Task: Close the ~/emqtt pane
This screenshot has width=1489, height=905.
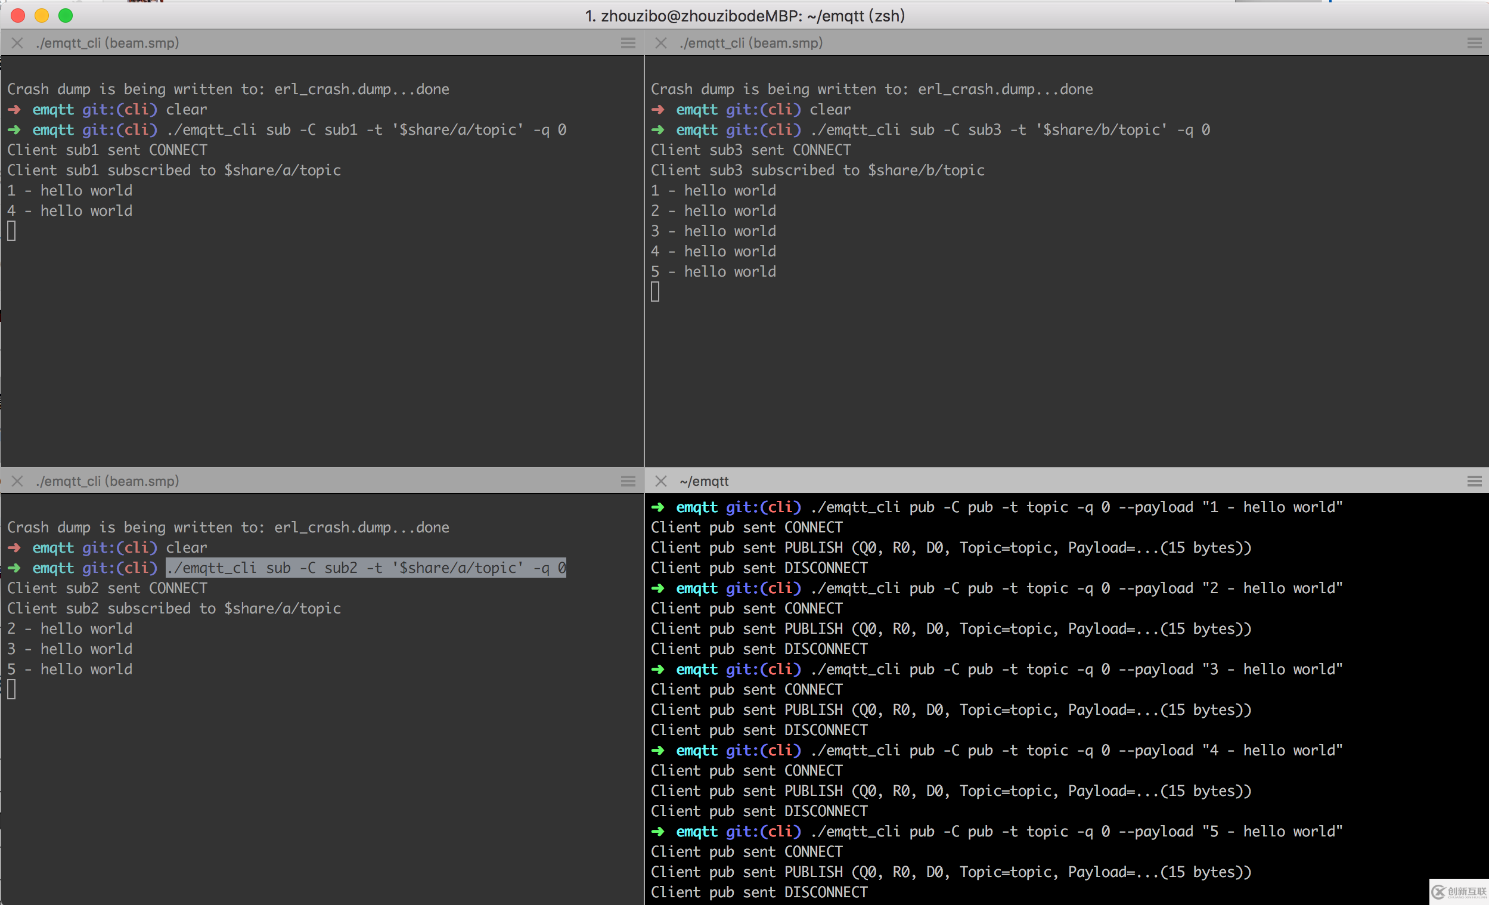Action: point(661,481)
